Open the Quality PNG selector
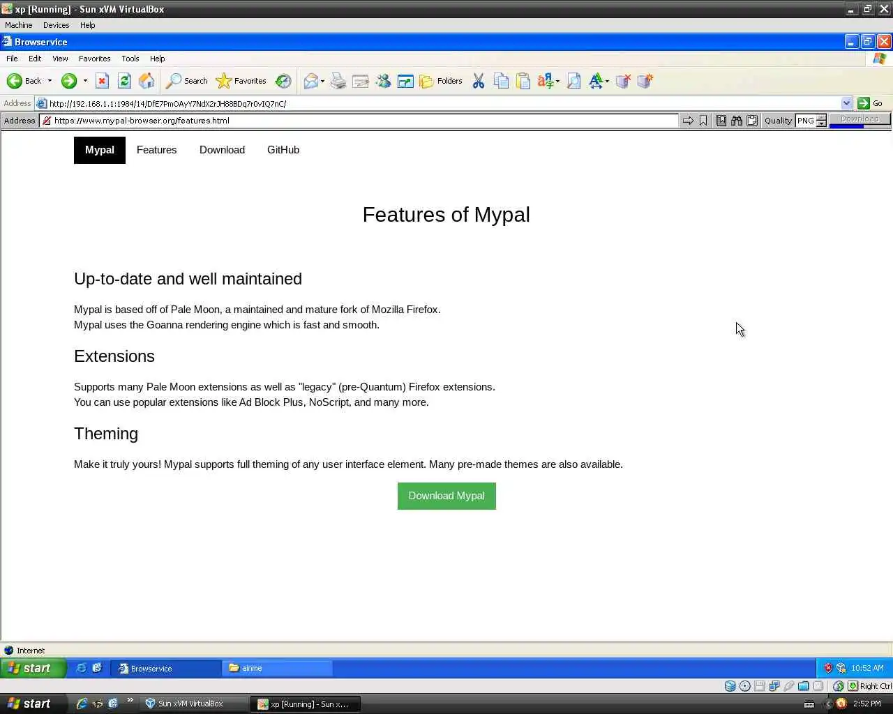The height and width of the screenshot is (714, 893). click(811, 121)
